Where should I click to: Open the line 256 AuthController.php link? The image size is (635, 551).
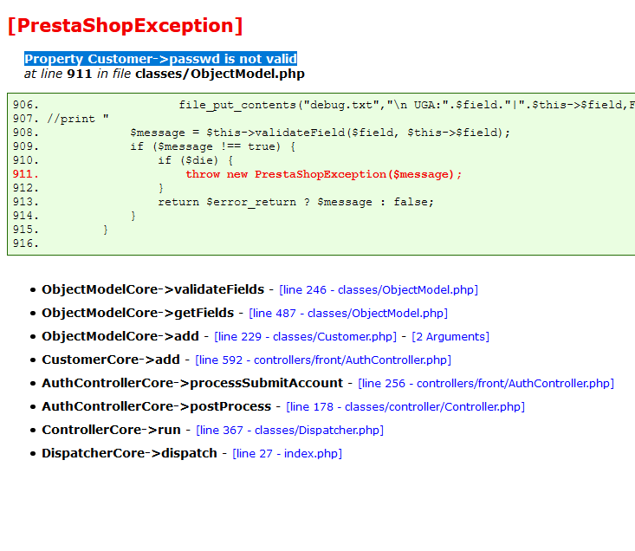[486, 384]
